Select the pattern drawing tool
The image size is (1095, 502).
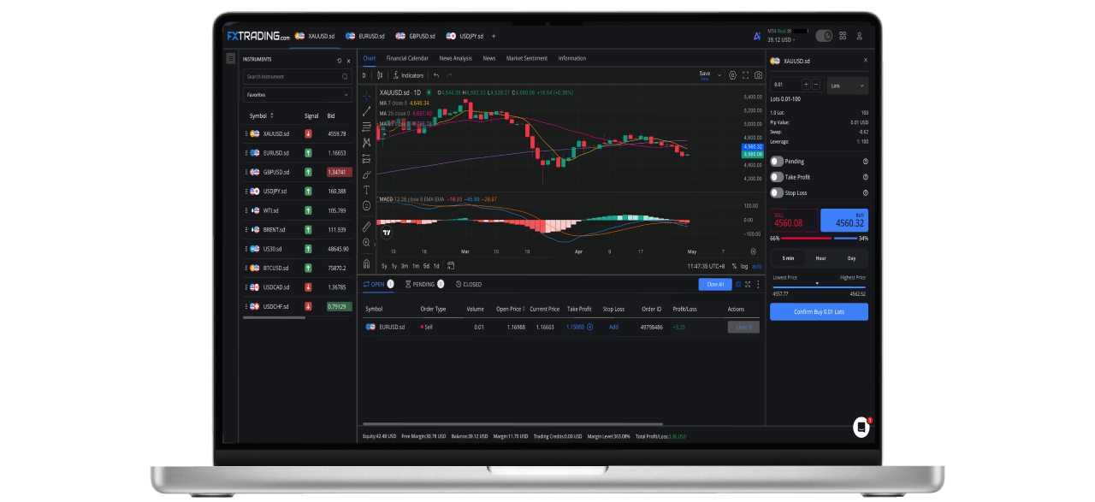click(x=367, y=142)
